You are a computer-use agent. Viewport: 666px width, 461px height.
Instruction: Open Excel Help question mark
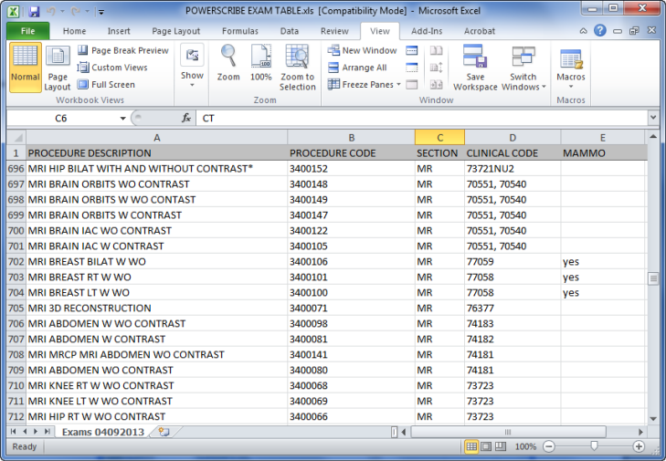tap(599, 30)
